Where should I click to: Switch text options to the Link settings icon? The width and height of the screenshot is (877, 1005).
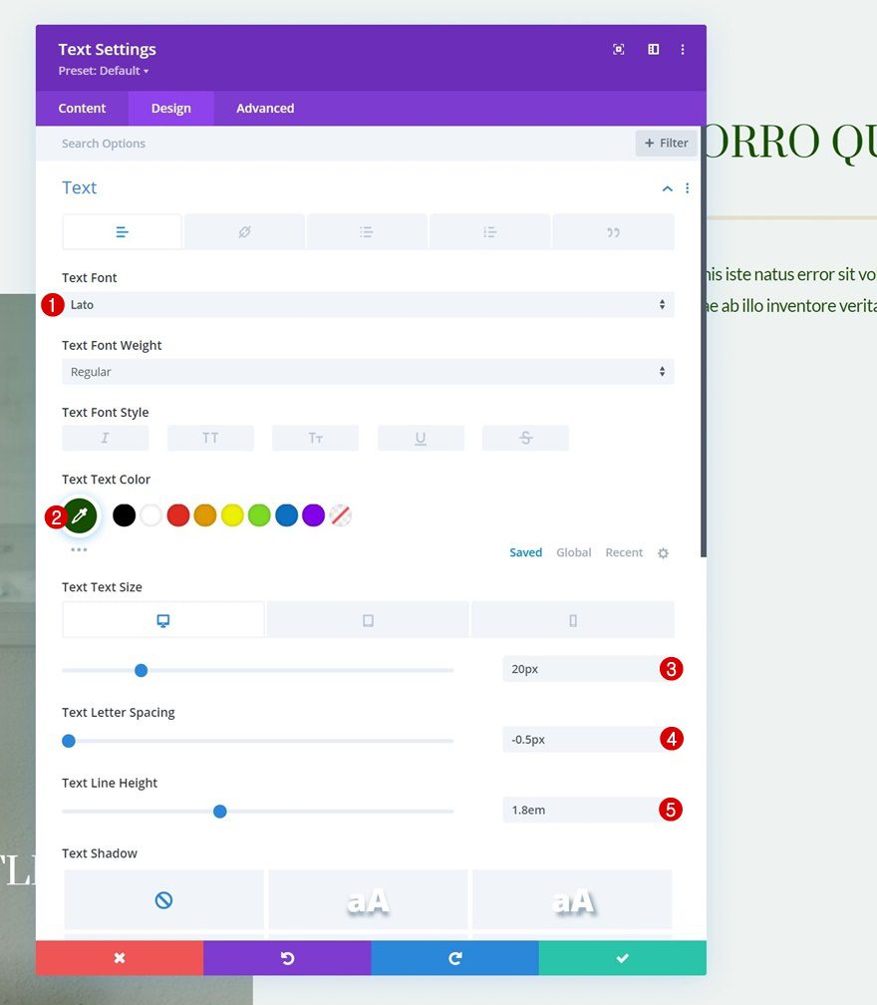point(242,230)
